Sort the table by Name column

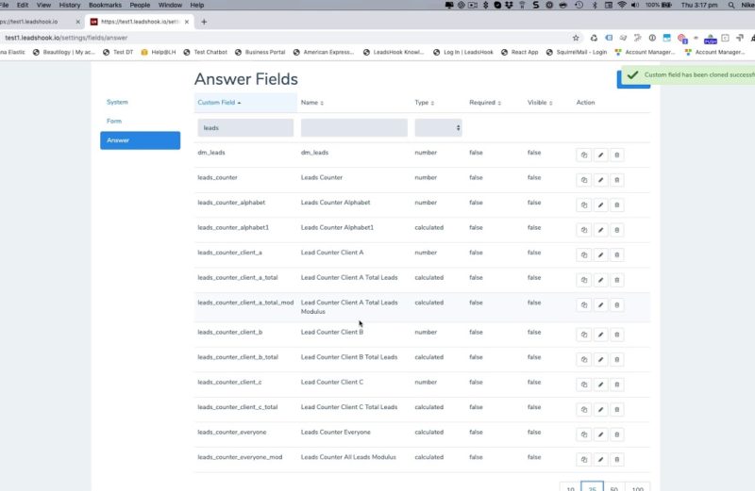(x=312, y=103)
